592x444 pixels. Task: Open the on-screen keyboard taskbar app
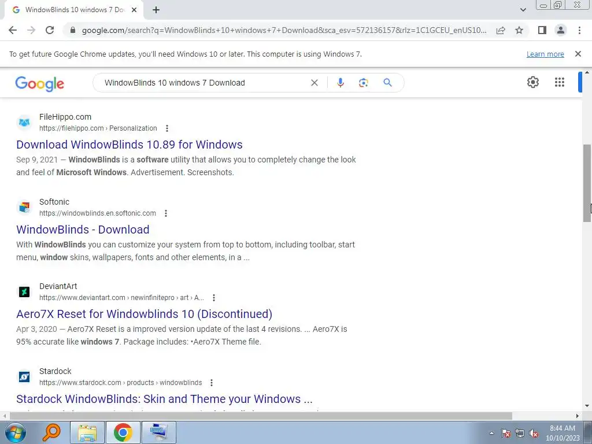tap(158, 432)
